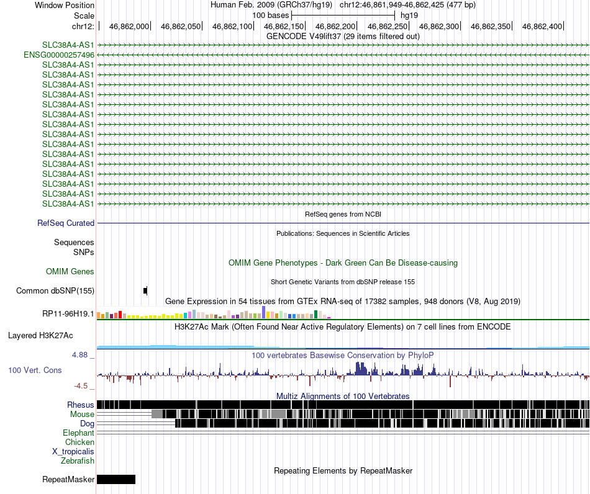
Task: Click the Rhesus alignment bar
Action: 343,405
